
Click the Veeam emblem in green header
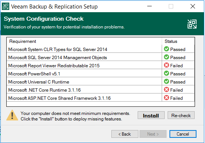192,24
